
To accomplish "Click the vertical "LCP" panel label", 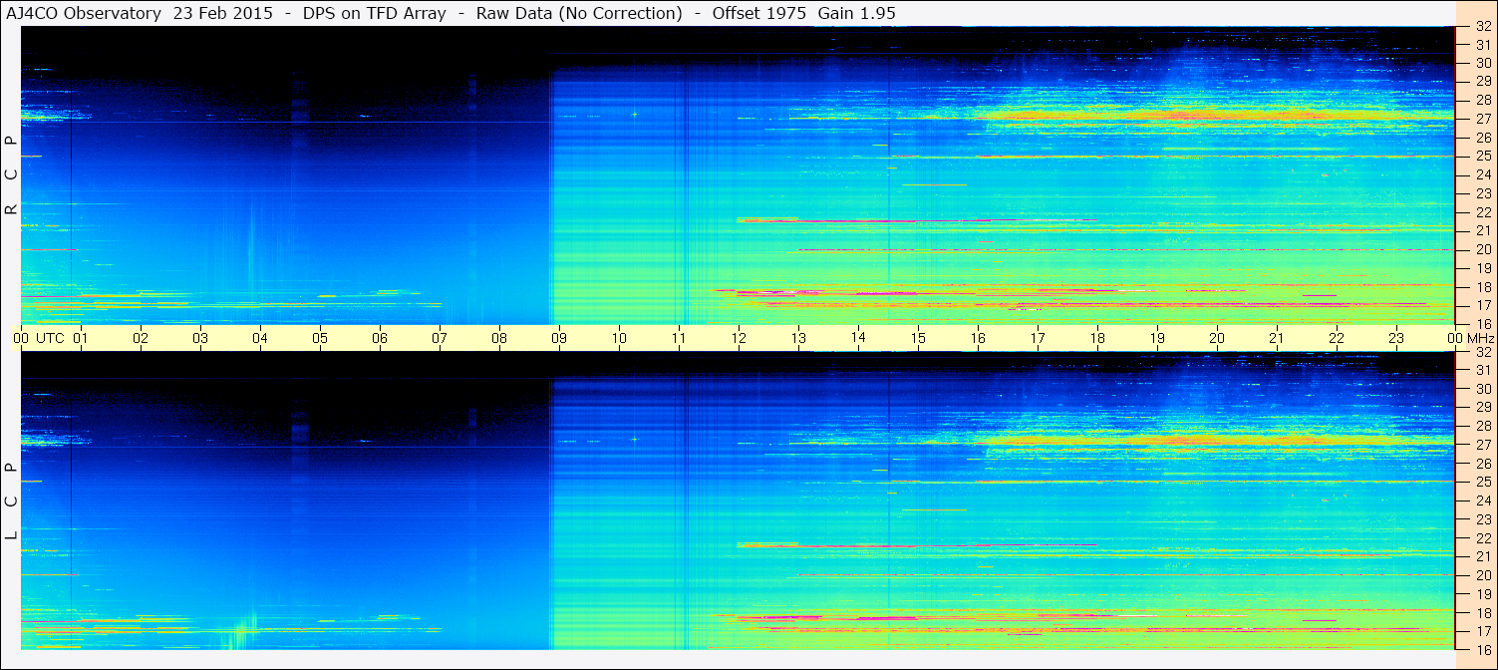I will (12, 502).
